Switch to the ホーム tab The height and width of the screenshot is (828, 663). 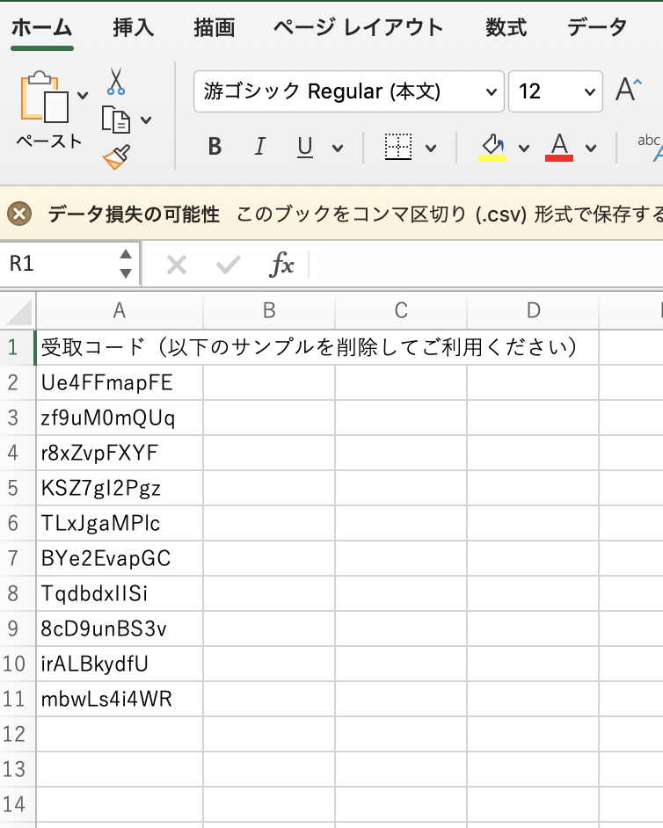(x=41, y=27)
